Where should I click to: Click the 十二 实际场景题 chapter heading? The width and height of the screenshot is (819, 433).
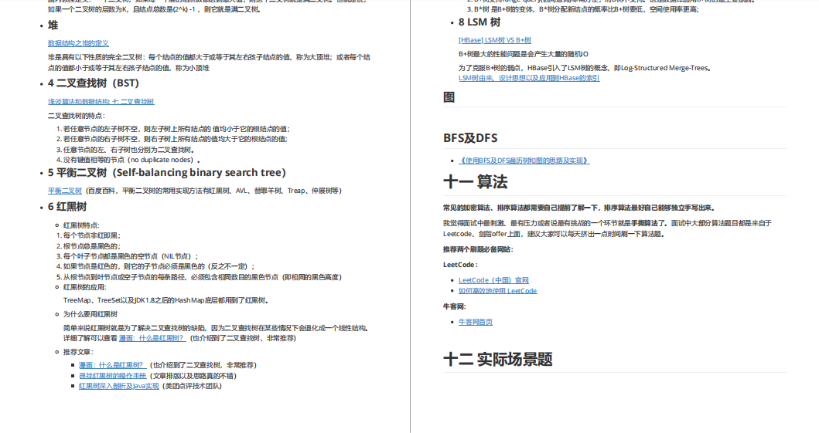[498, 360]
